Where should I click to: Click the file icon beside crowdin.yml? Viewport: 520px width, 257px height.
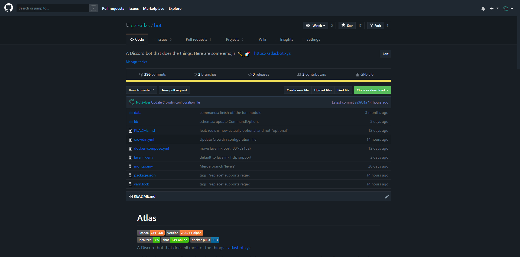[131, 140]
